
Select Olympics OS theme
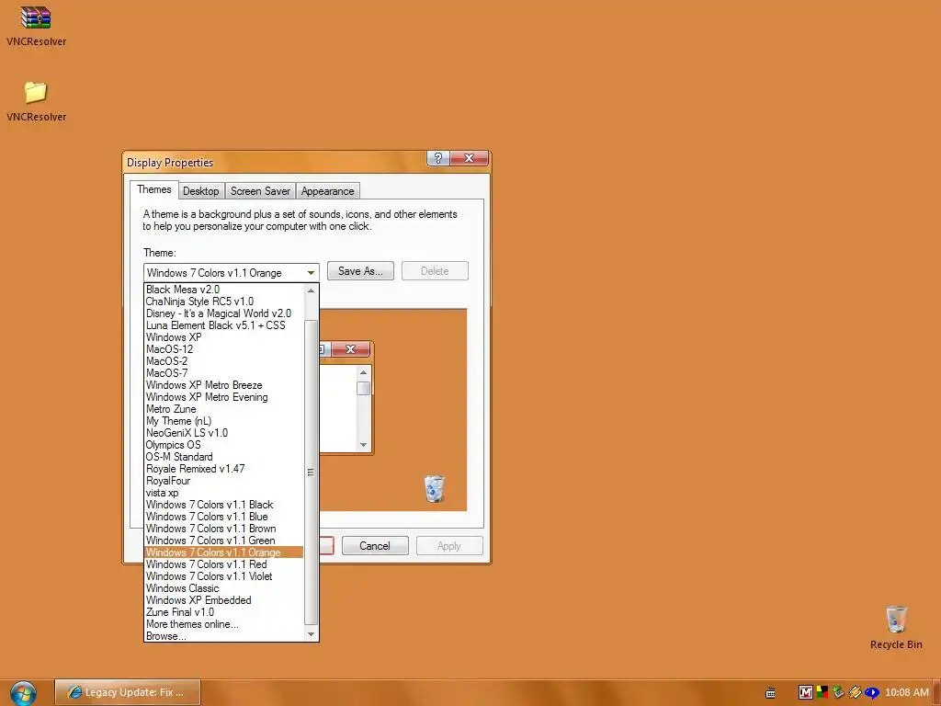pos(224,445)
